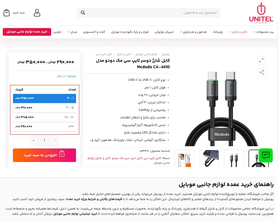Expand product image to fullscreen
Image resolution: width=278 pixels, height=222 pixels.
pos(261,60)
